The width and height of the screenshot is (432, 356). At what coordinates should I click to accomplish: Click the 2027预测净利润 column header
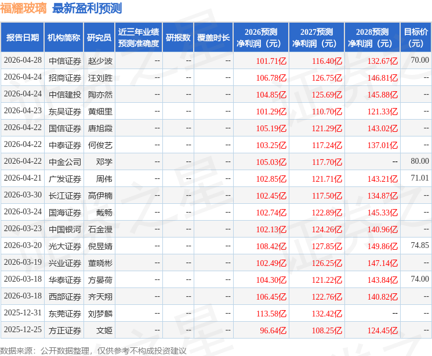pos(317,37)
